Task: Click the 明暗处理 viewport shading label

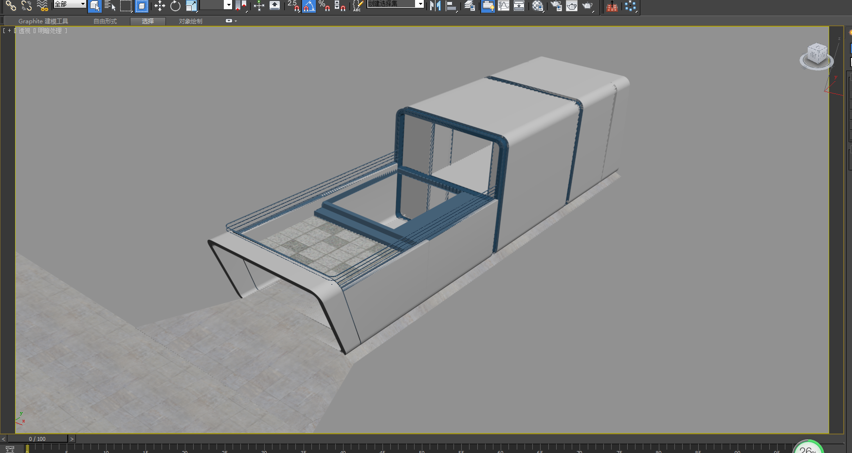Action: (50, 31)
